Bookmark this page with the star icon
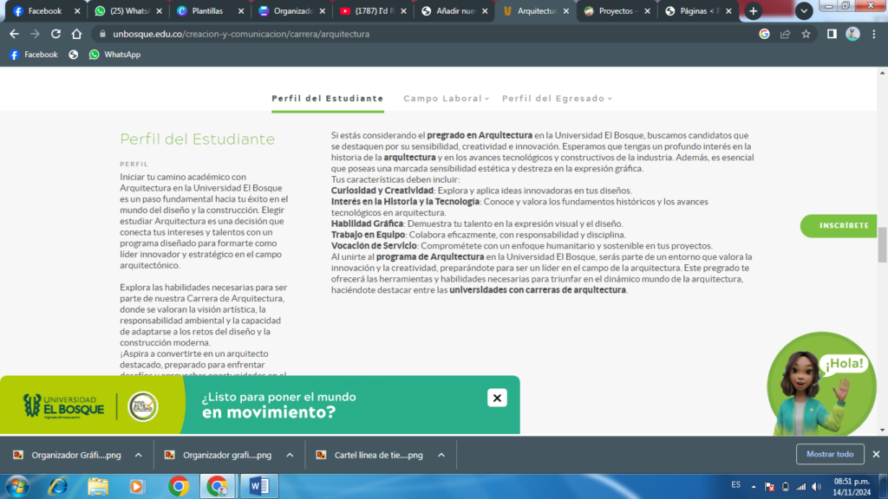 806,34
